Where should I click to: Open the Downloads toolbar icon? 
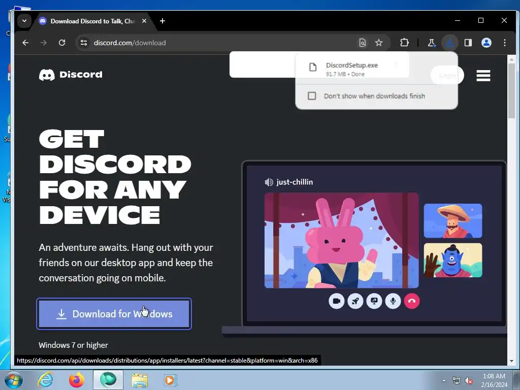pos(450,43)
